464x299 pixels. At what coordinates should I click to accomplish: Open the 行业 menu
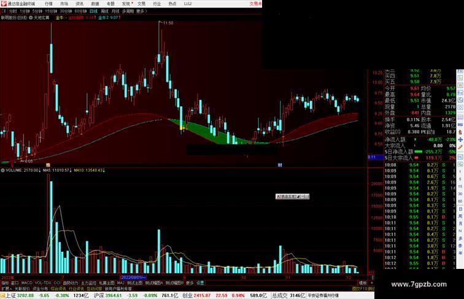coord(157,4)
